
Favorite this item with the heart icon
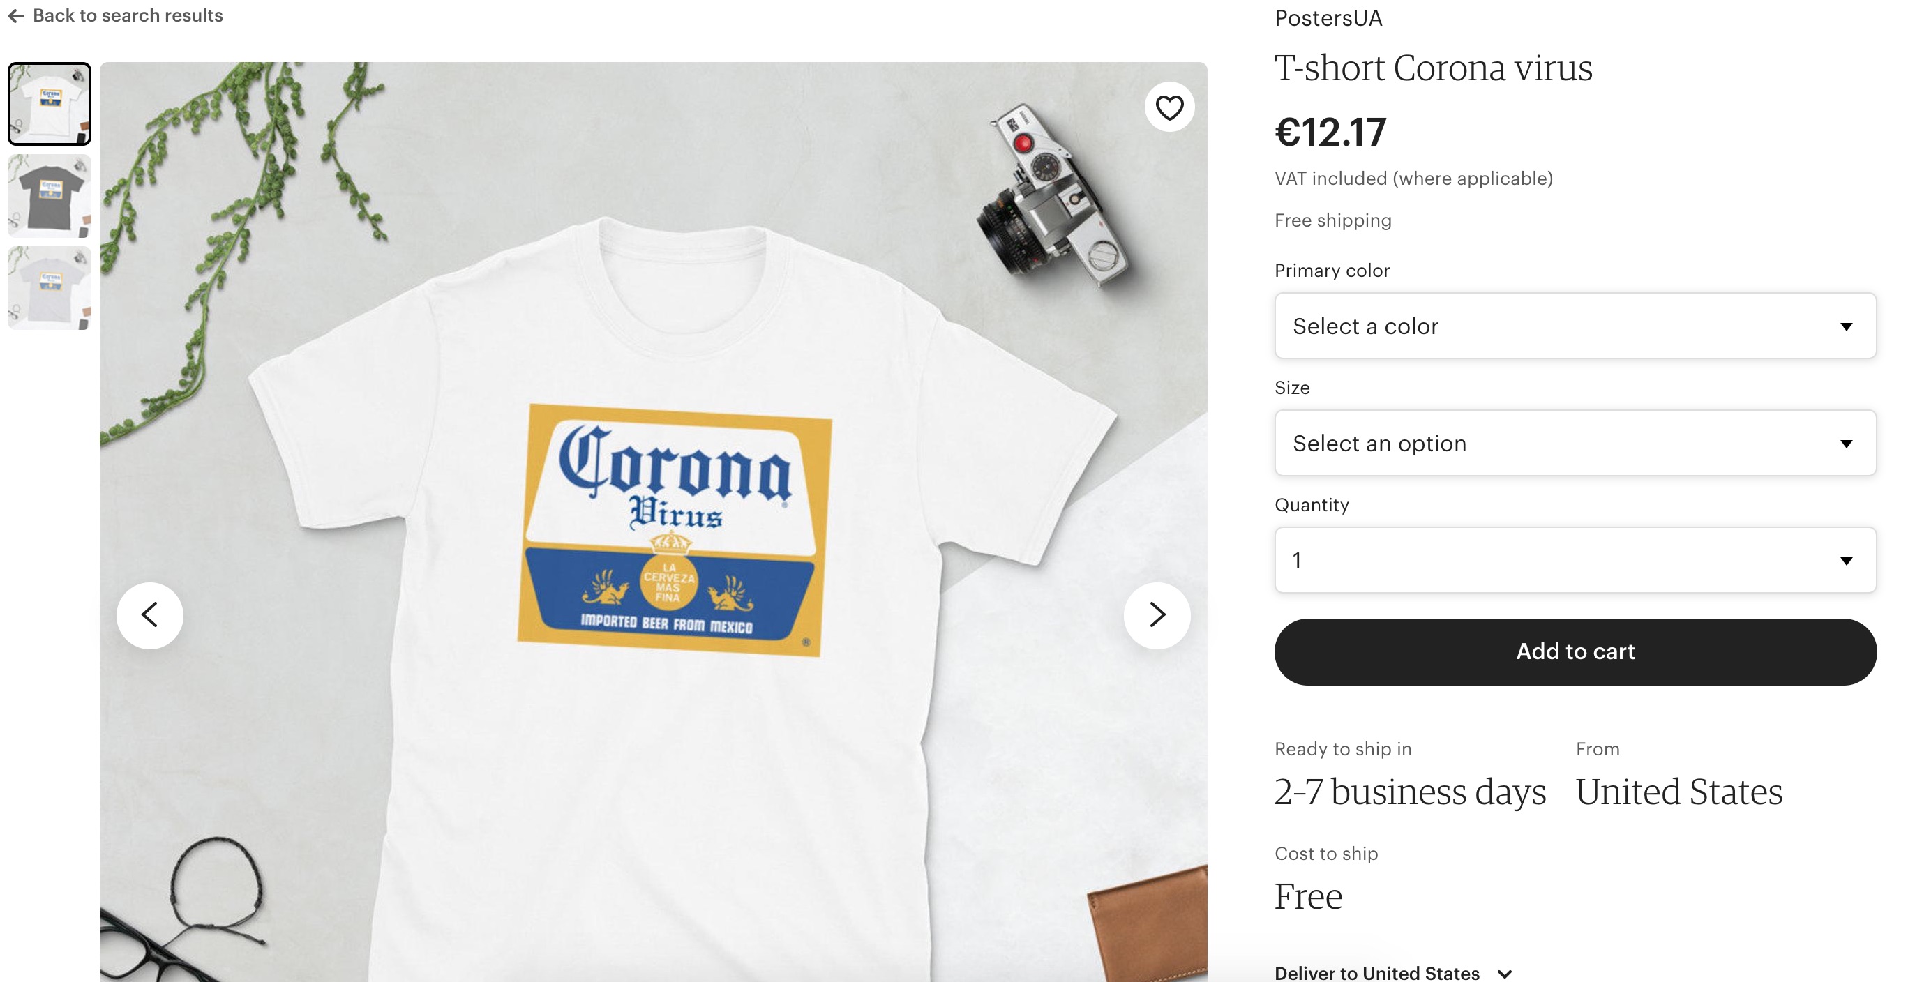(x=1169, y=107)
